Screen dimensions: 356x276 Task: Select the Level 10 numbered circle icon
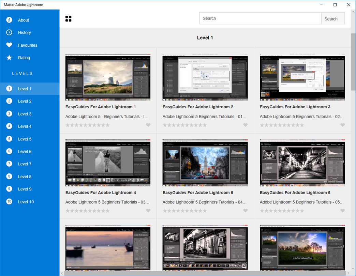tap(9, 202)
